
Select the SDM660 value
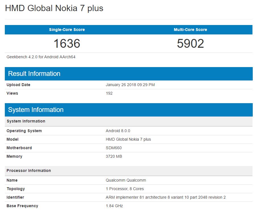pos(113,148)
